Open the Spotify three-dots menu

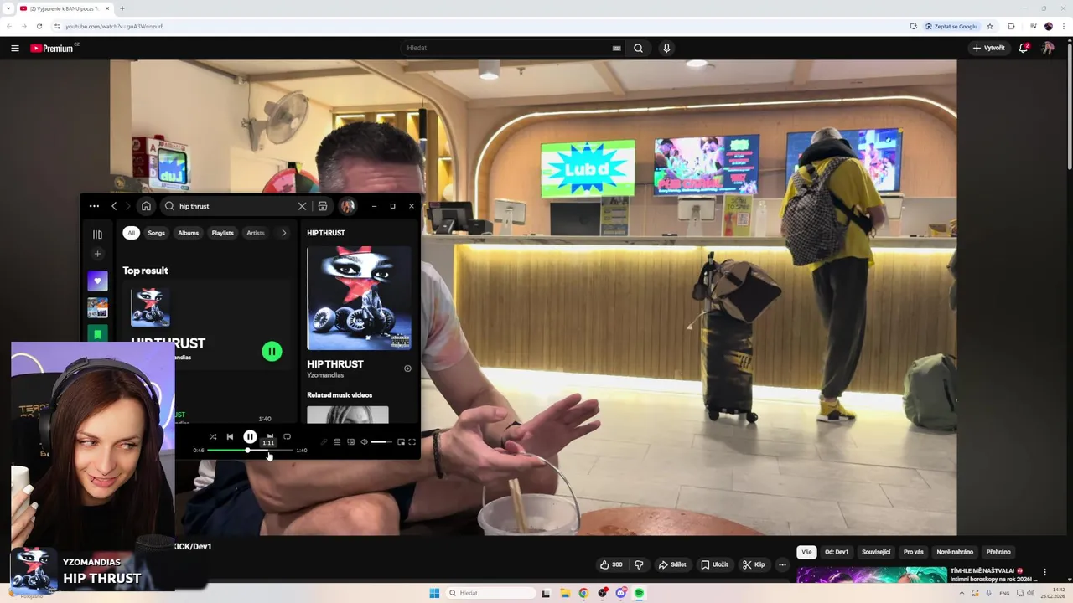[94, 206]
